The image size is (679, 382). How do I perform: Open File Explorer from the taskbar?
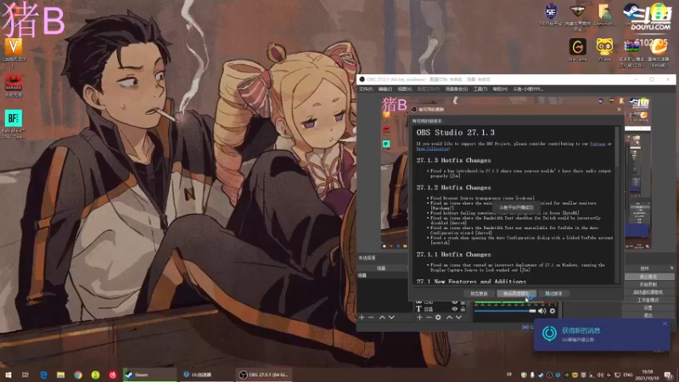60,374
